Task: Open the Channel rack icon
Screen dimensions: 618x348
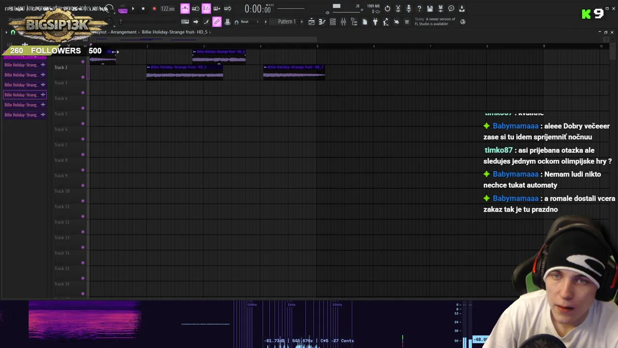Action: pyautogui.click(x=333, y=22)
